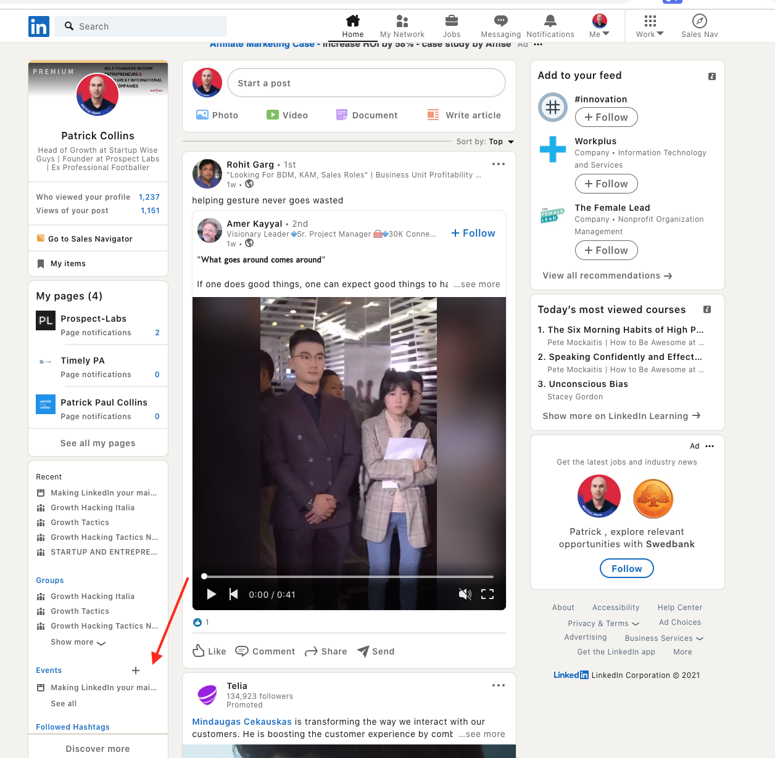Open Growth Hacking Italia in Groups
775x758 pixels.
(93, 597)
